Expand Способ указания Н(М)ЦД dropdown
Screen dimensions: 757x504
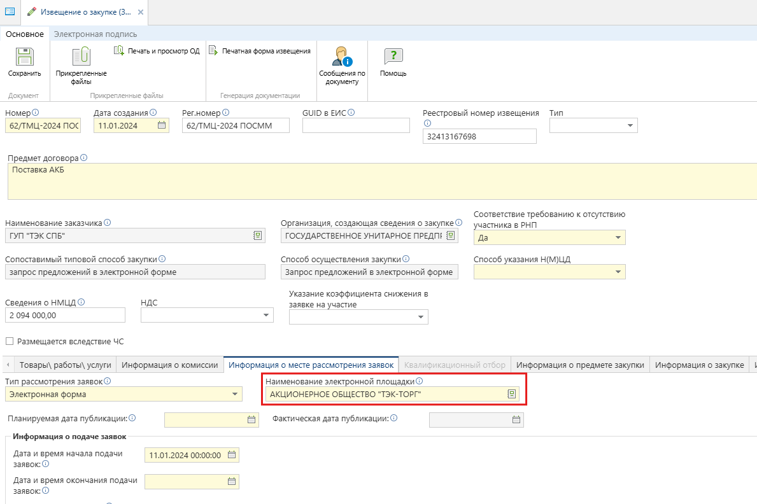click(x=618, y=272)
